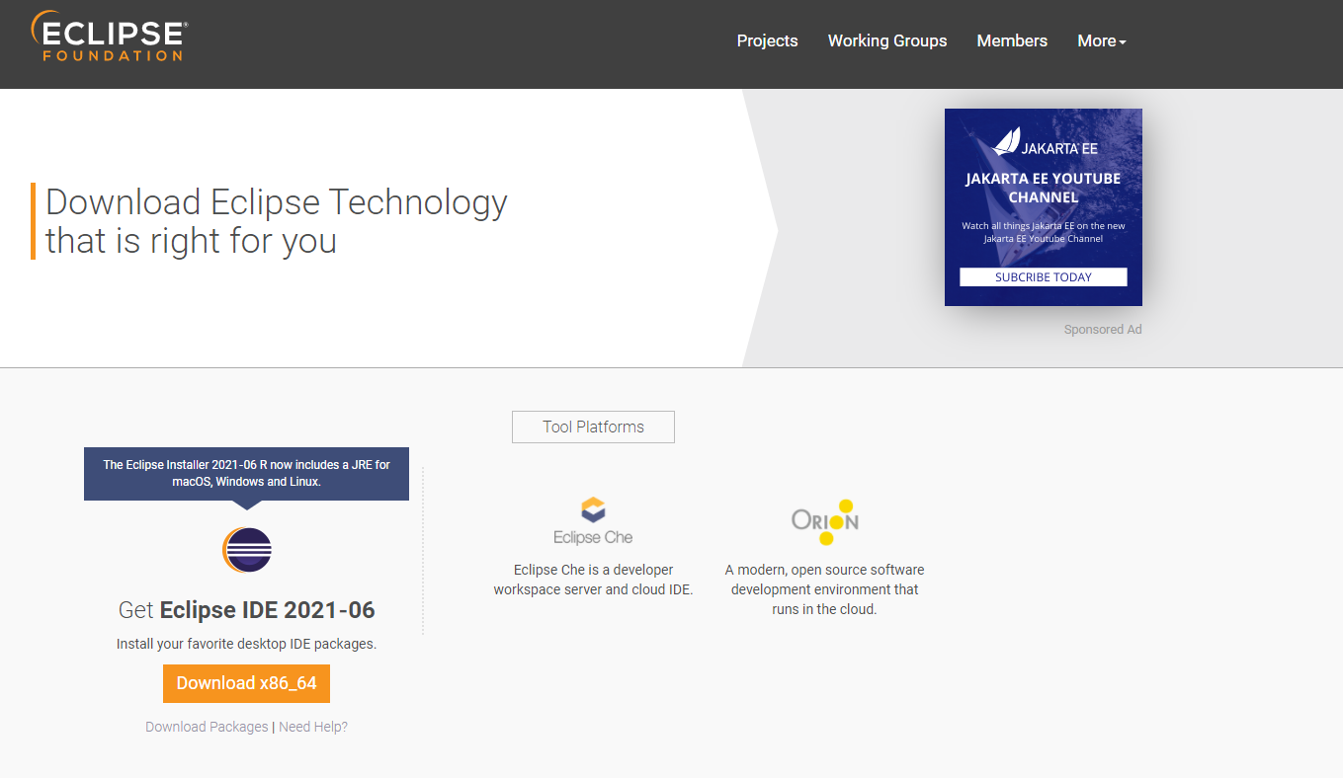Click the Eclipse Installer JRE notice banner
Viewport: 1343px width, 778px height.
(246, 474)
